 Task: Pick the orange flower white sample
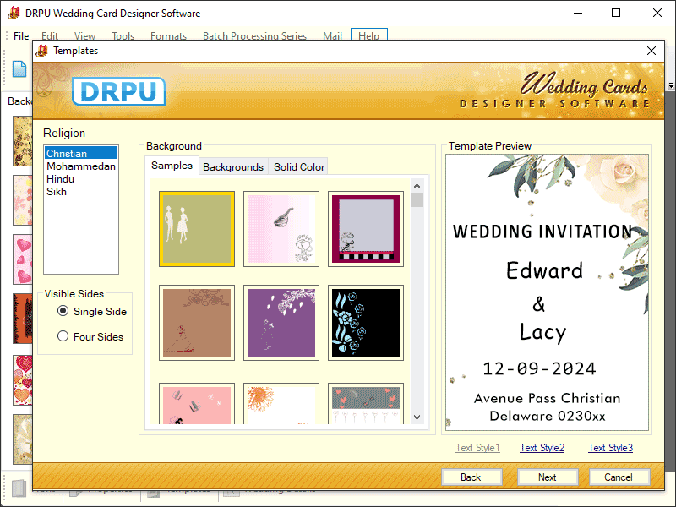281,404
